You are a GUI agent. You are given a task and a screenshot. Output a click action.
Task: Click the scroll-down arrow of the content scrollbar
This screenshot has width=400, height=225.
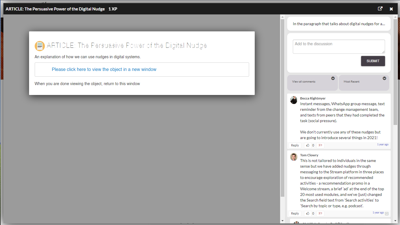(x=282, y=220)
